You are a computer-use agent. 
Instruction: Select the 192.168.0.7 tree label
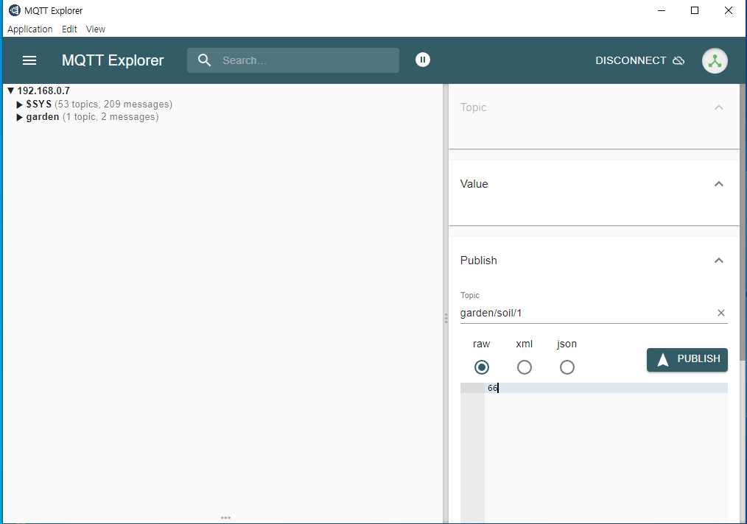pos(43,91)
